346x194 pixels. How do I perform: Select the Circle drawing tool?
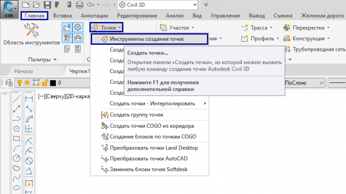point(16,158)
